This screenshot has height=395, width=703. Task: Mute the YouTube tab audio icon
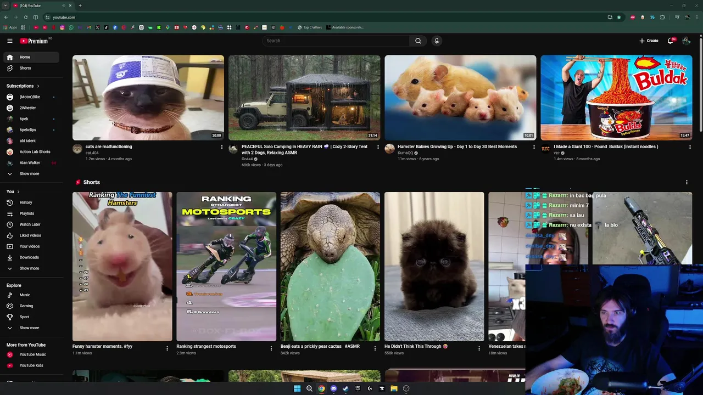[x=64, y=5]
